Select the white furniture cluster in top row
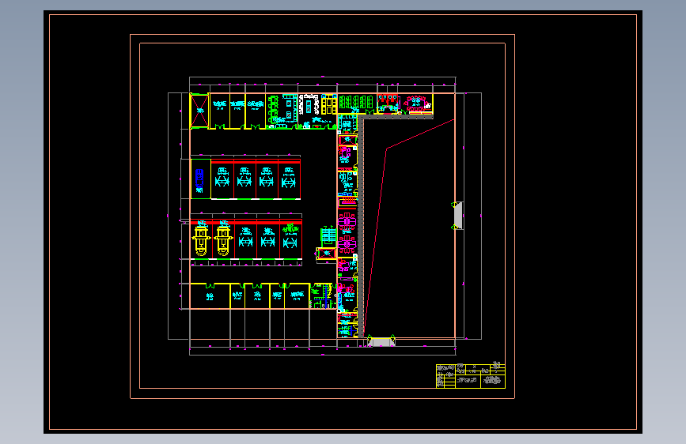This screenshot has height=444, width=686. [309, 104]
